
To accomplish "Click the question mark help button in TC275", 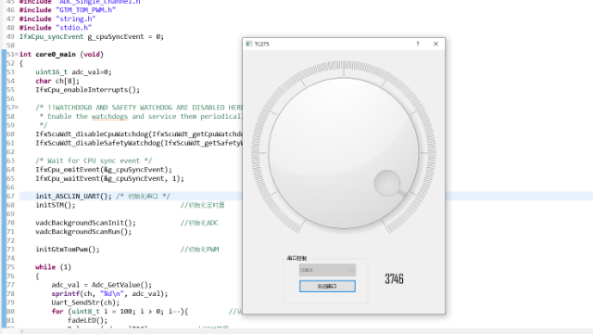I will tap(418, 44).
